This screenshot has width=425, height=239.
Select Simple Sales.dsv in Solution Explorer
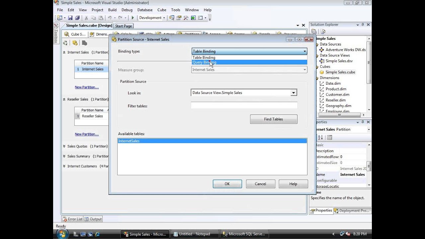[339, 61]
